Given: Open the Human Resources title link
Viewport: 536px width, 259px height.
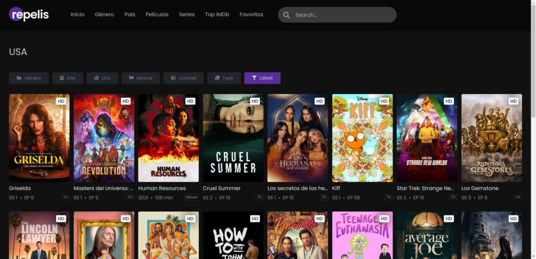Looking at the screenshot, I should [x=162, y=188].
